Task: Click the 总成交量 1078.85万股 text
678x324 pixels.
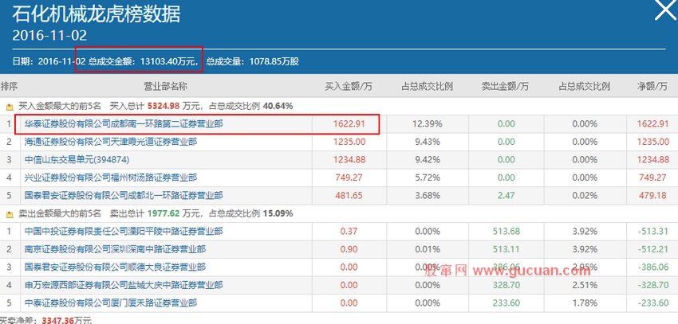Action: [252, 61]
